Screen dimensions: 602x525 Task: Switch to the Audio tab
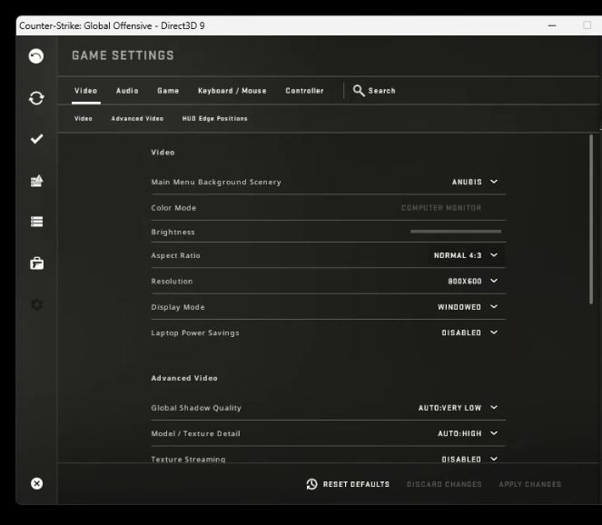click(x=127, y=91)
